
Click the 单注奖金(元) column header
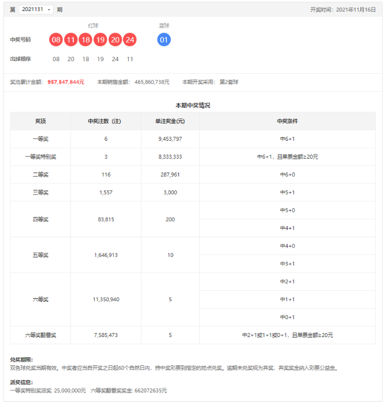(x=170, y=121)
